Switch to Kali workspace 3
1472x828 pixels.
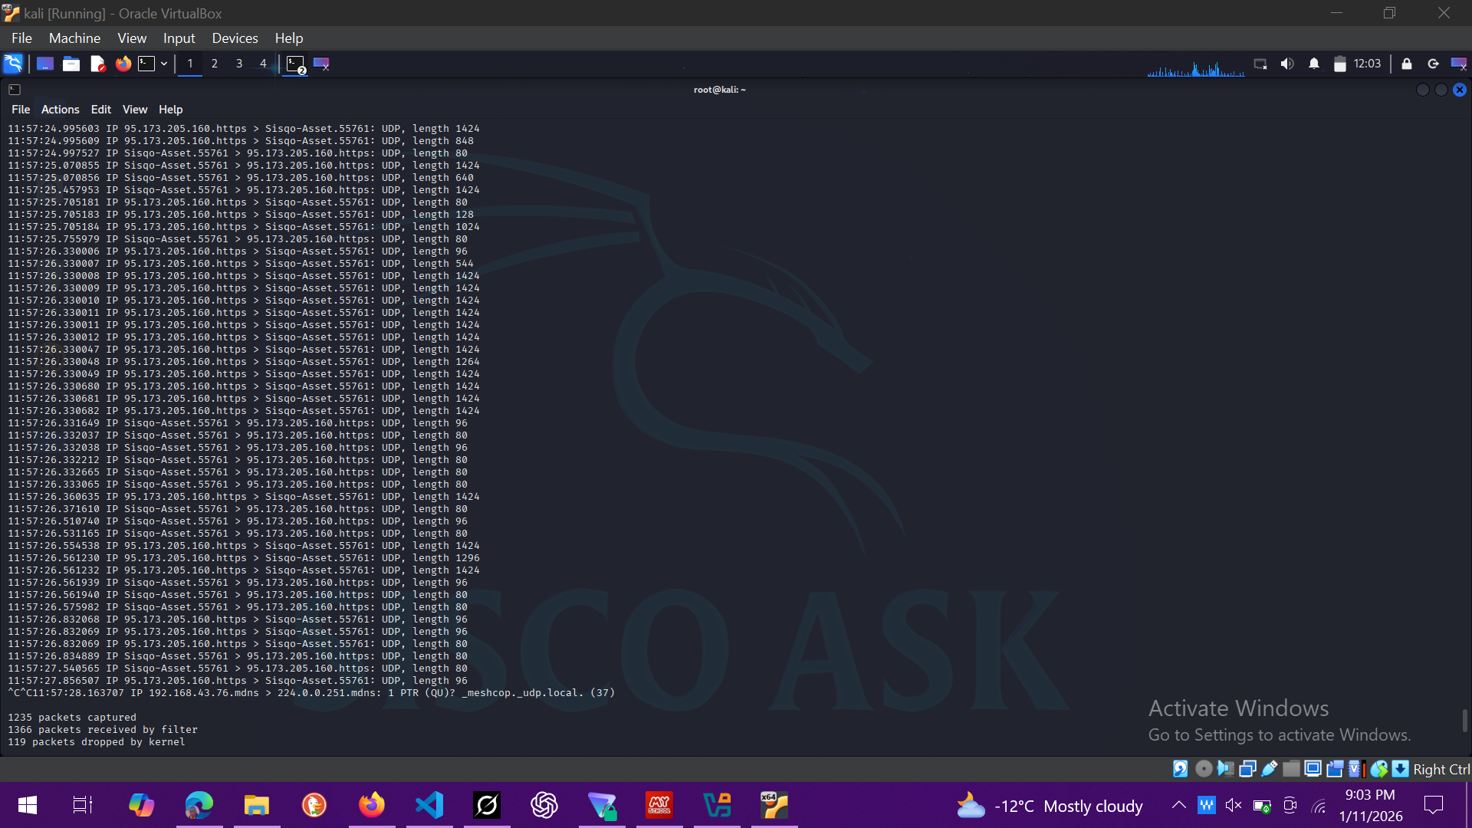point(239,64)
